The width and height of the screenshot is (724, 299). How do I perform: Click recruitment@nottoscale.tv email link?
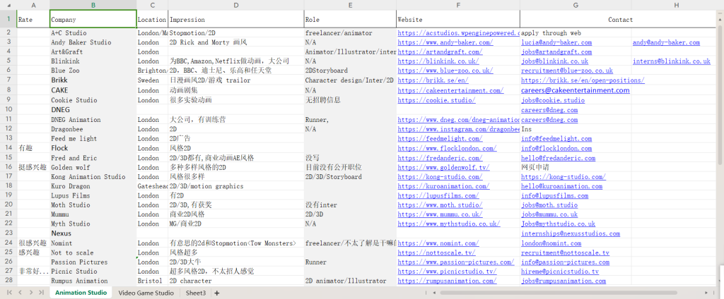[565, 252]
